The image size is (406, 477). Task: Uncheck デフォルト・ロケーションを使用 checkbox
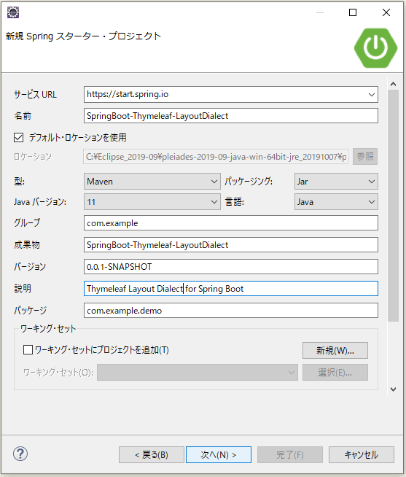tap(18, 138)
